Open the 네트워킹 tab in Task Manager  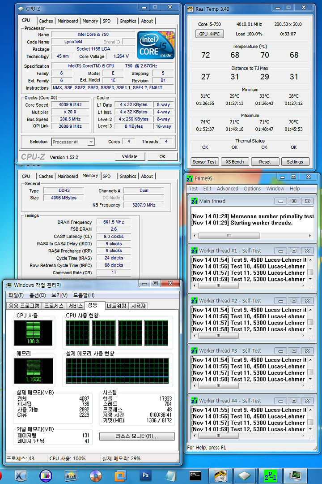point(116,306)
